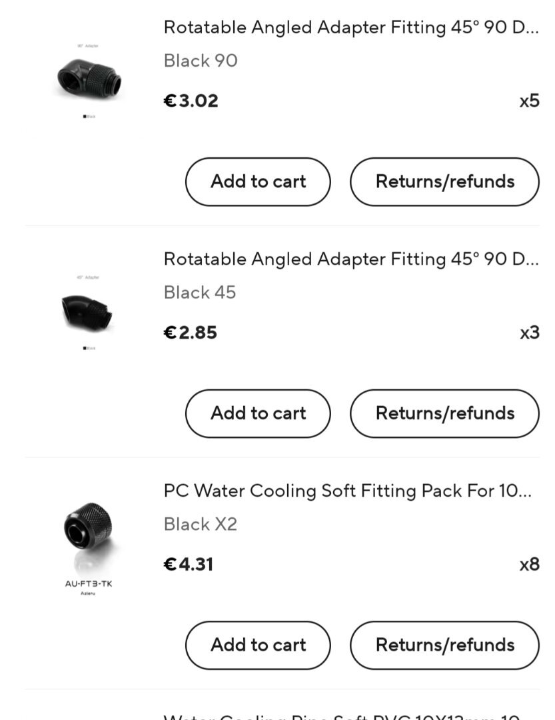
Task: Tap the x5 quantity indicator
Action: tap(529, 101)
